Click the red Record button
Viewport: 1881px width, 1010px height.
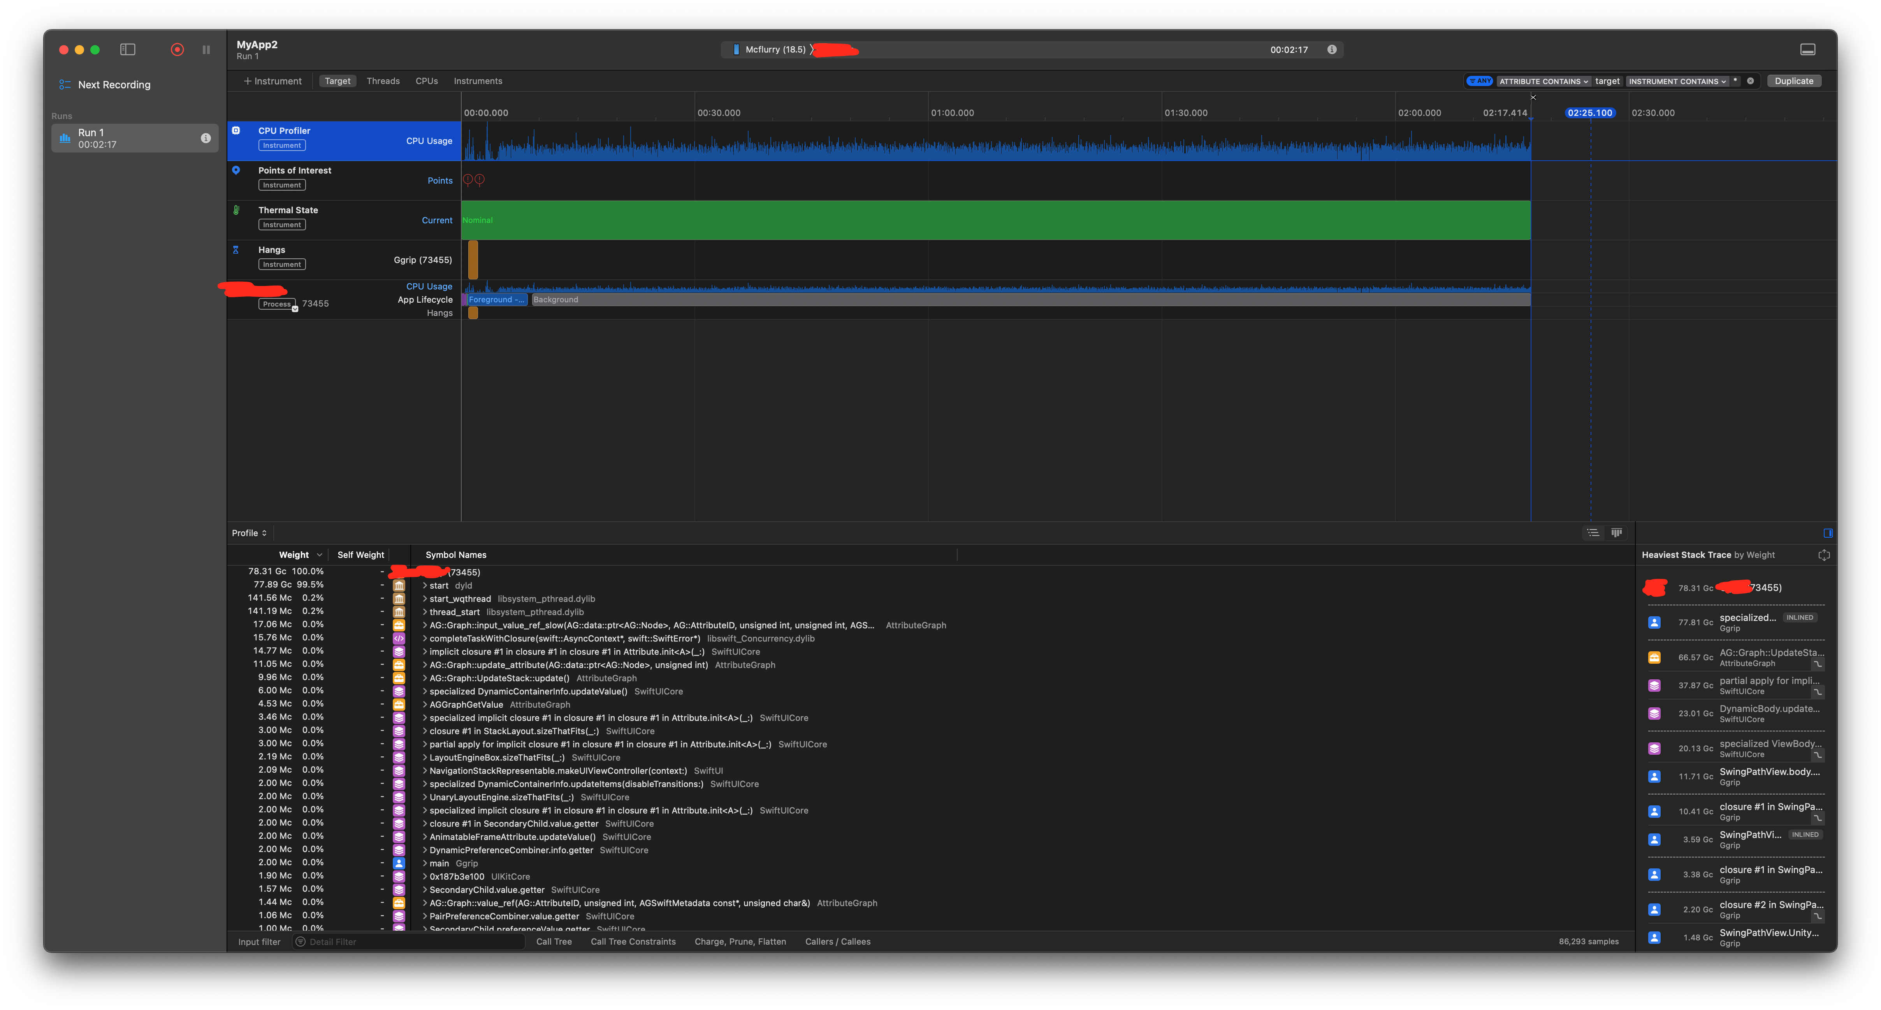(177, 50)
